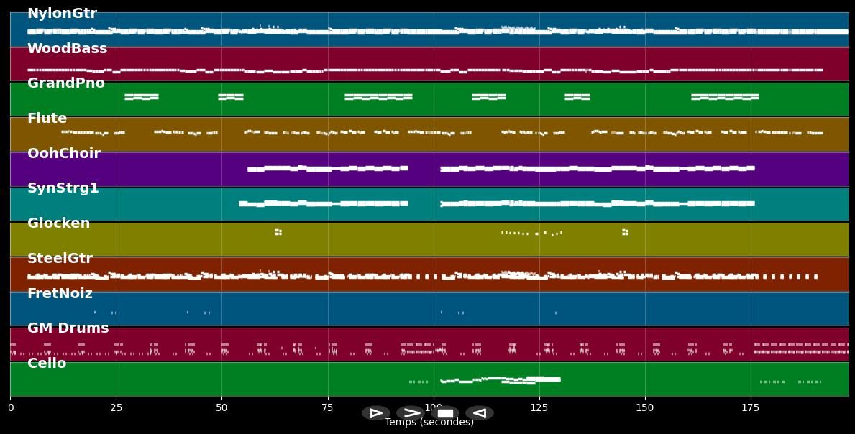Click the Cello track name
This screenshot has width=855, height=434.
[47, 364]
